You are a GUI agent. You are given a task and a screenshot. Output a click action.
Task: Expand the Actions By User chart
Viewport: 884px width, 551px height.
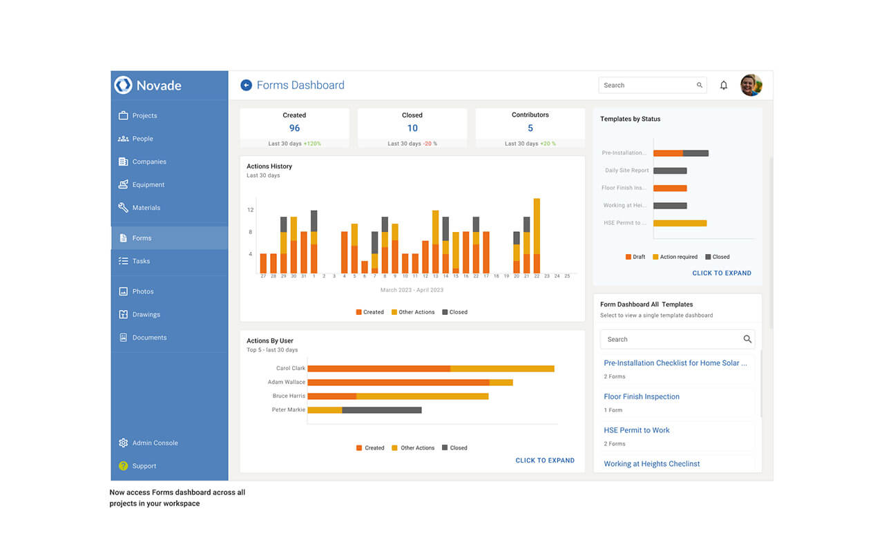coord(544,461)
